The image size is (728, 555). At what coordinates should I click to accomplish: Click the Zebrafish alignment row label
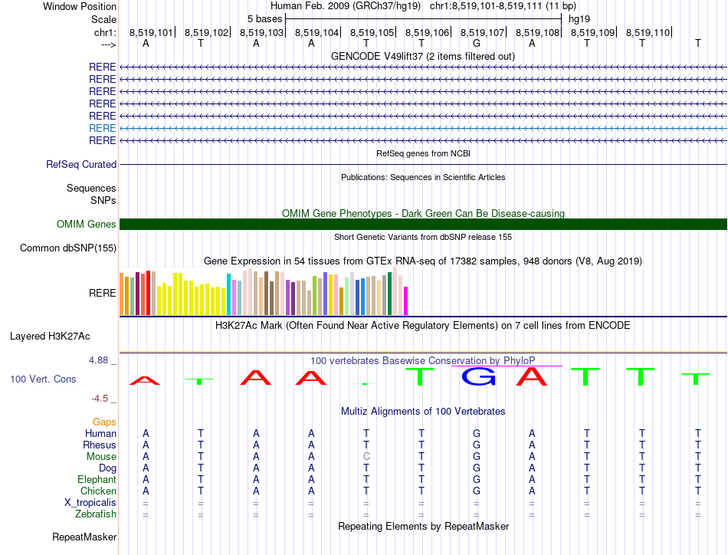pos(96,514)
